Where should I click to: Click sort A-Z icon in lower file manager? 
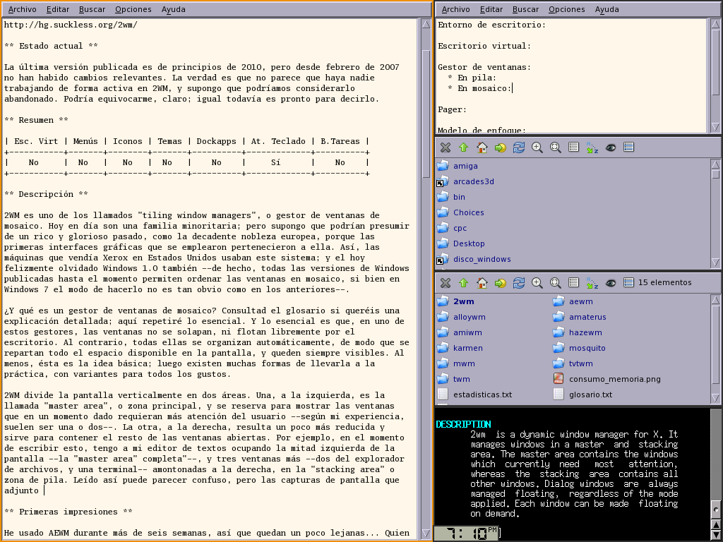(592, 282)
